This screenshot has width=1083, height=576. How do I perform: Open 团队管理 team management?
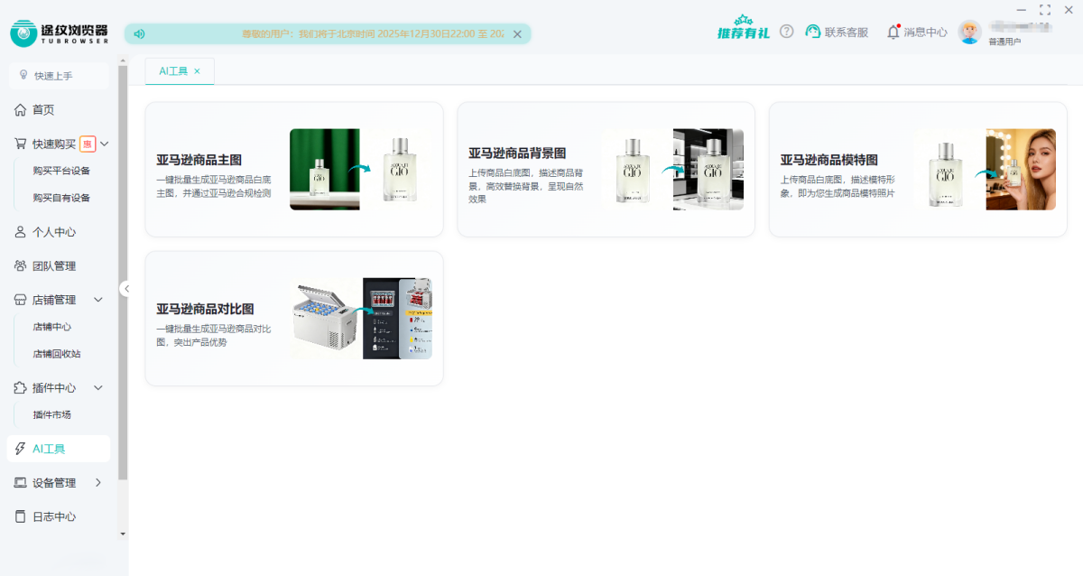pos(54,265)
